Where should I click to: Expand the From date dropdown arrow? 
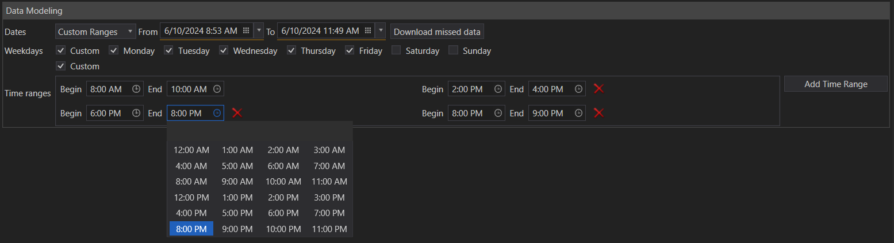tap(259, 30)
